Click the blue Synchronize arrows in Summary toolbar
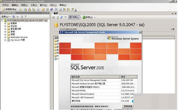 click(x=61, y=17)
